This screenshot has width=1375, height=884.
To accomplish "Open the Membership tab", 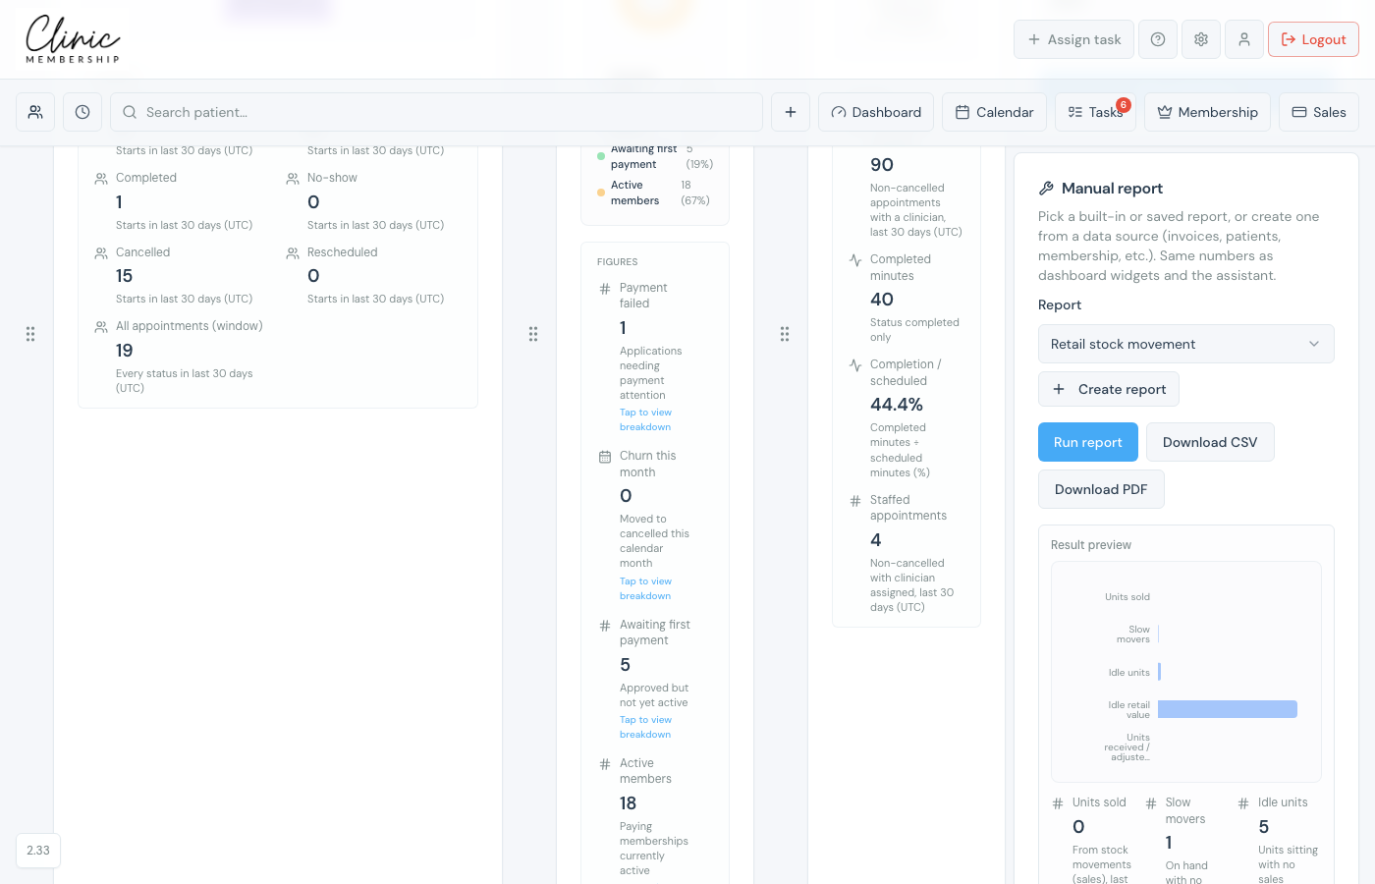I will click(x=1207, y=112).
